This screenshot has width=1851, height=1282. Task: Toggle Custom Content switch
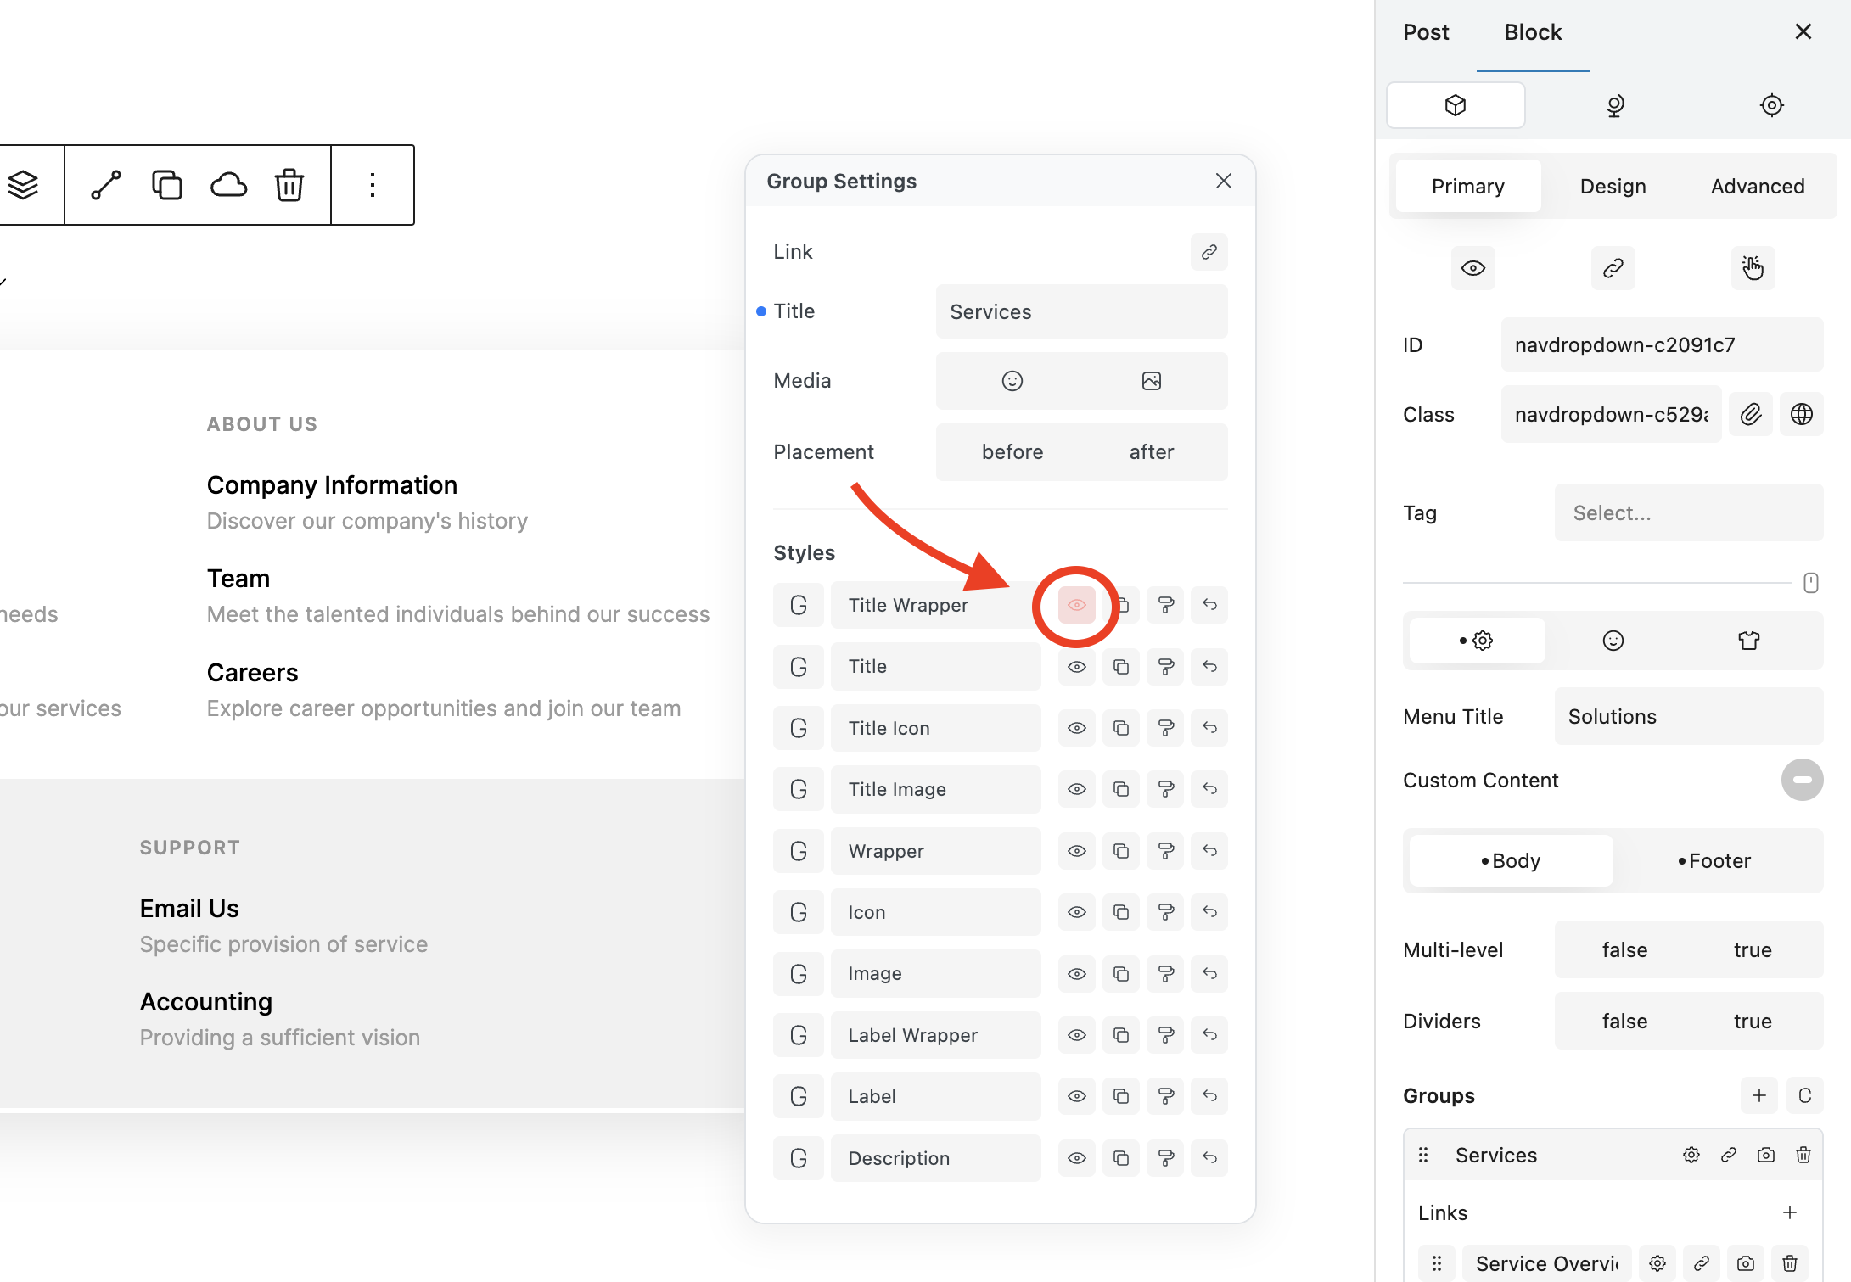pos(1801,780)
